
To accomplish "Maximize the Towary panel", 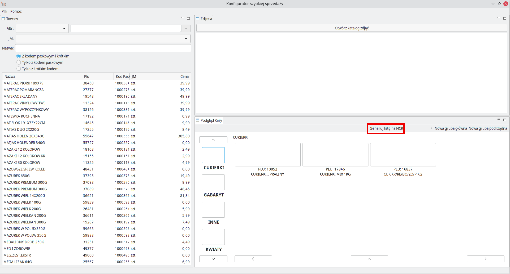I will coord(188,18).
